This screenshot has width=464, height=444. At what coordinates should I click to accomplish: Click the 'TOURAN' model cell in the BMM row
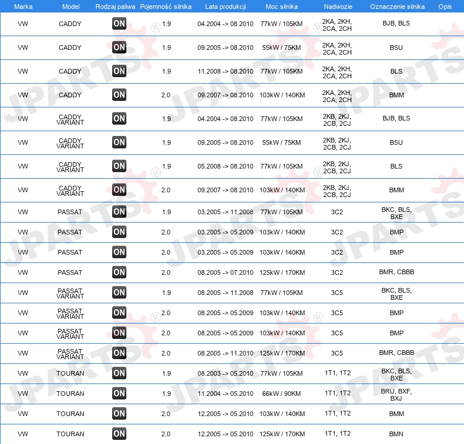coord(70,414)
